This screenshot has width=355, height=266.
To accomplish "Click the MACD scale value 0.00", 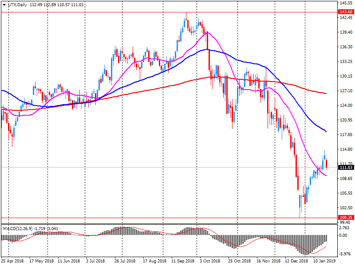I will 343,235.
